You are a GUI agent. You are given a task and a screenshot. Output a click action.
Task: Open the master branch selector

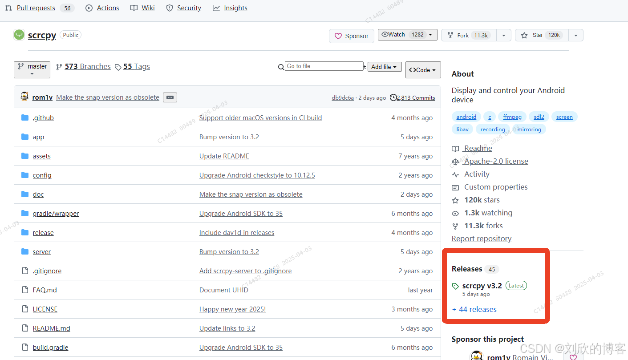click(x=32, y=69)
